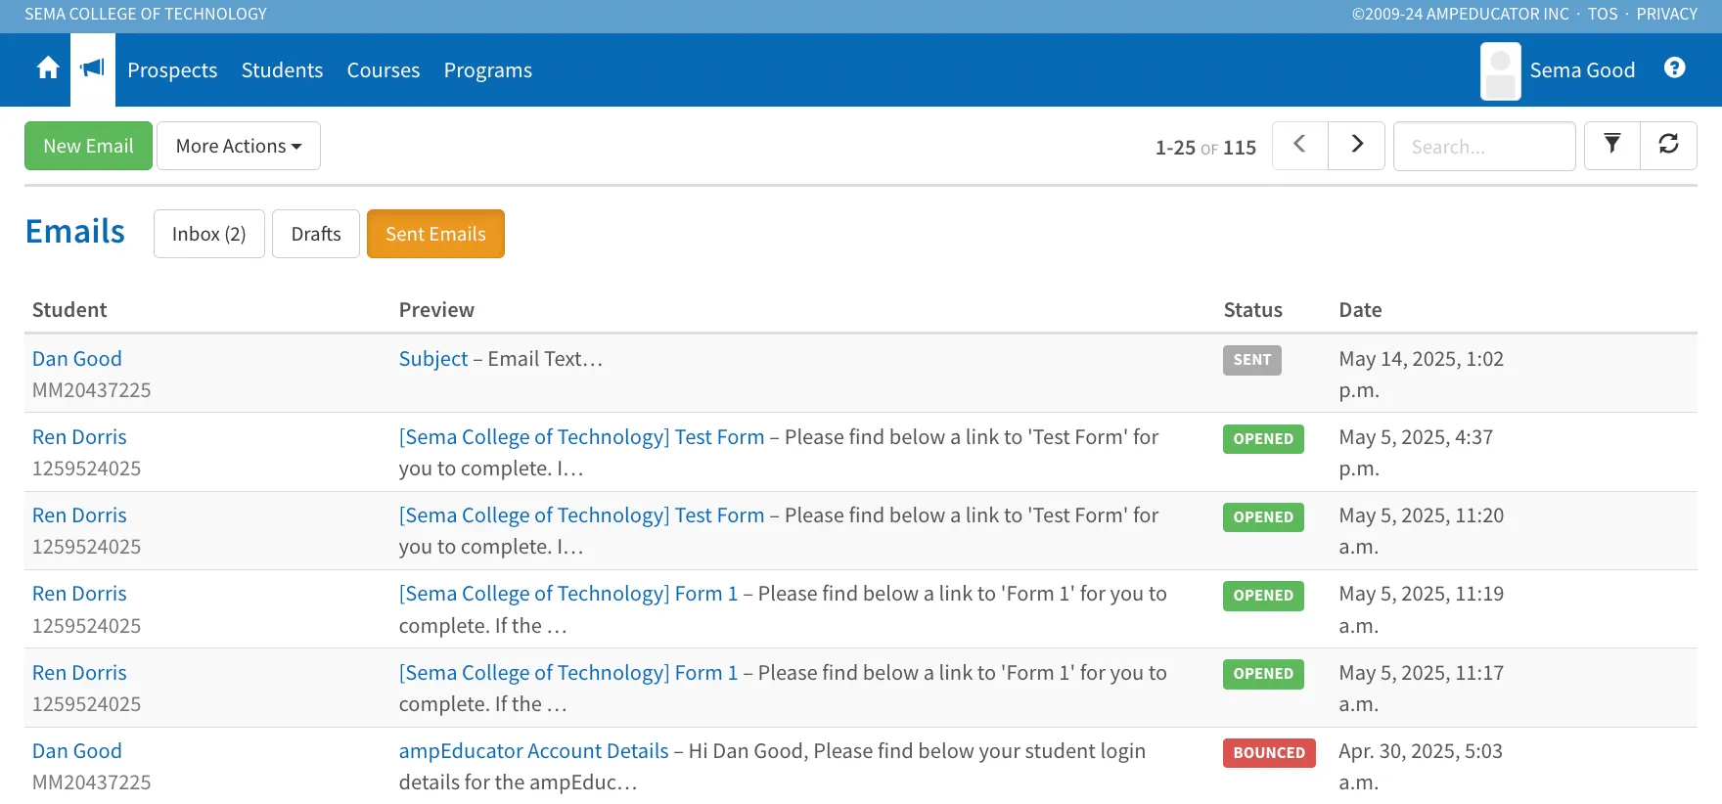Switch to the Inbox (2) tab
Viewport: 1722px width, 804px height.
[209, 234]
